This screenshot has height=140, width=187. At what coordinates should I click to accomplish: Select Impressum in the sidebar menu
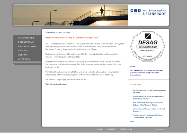[x=24, y=59]
